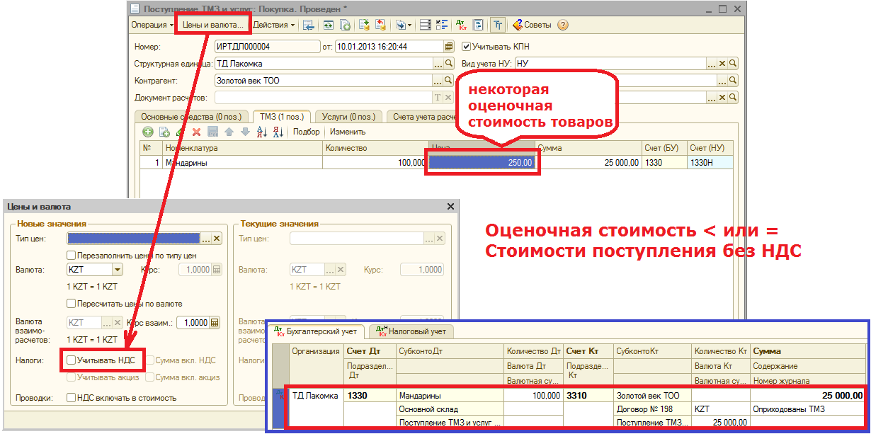Add a new row with green plus
The width and height of the screenshot is (871, 434).
coord(148,132)
